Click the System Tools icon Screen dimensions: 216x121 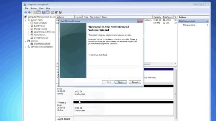pyautogui.click(x=29, y=20)
